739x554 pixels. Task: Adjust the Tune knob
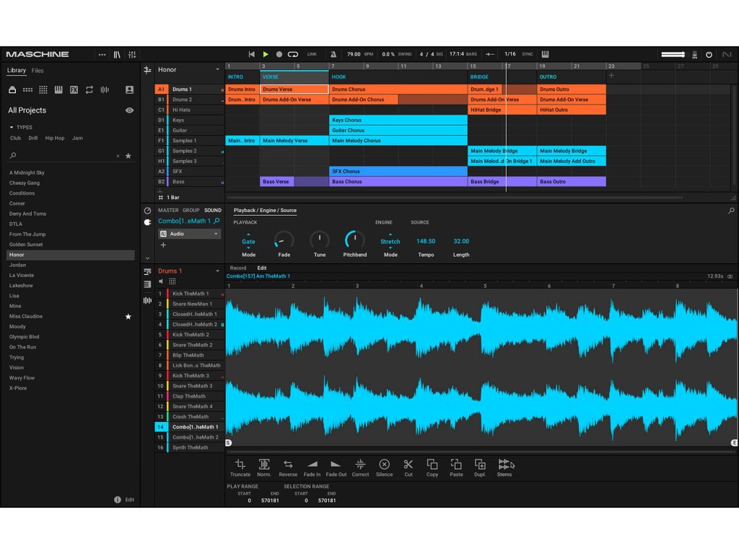(x=319, y=240)
